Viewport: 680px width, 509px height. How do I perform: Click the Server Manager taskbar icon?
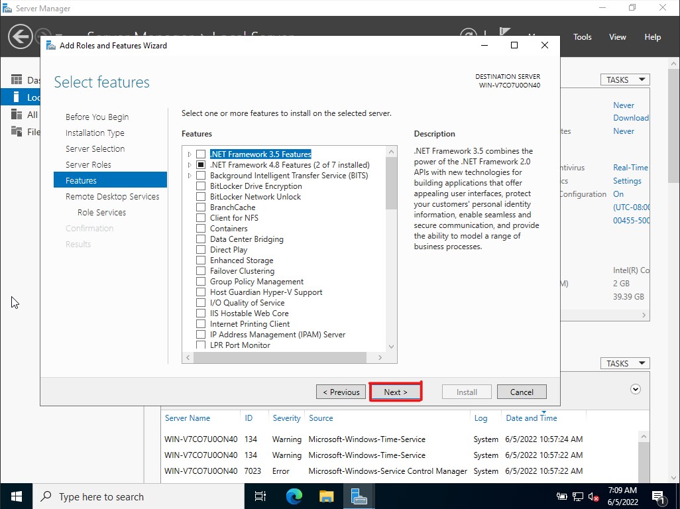click(x=359, y=496)
